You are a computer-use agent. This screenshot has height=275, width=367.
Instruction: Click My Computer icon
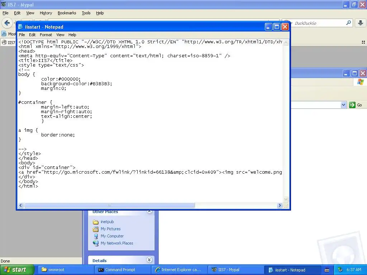click(x=95, y=236)
